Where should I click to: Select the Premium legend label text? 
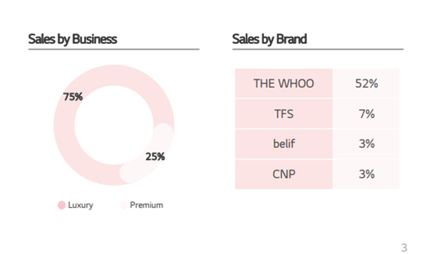tap(146, 205)
